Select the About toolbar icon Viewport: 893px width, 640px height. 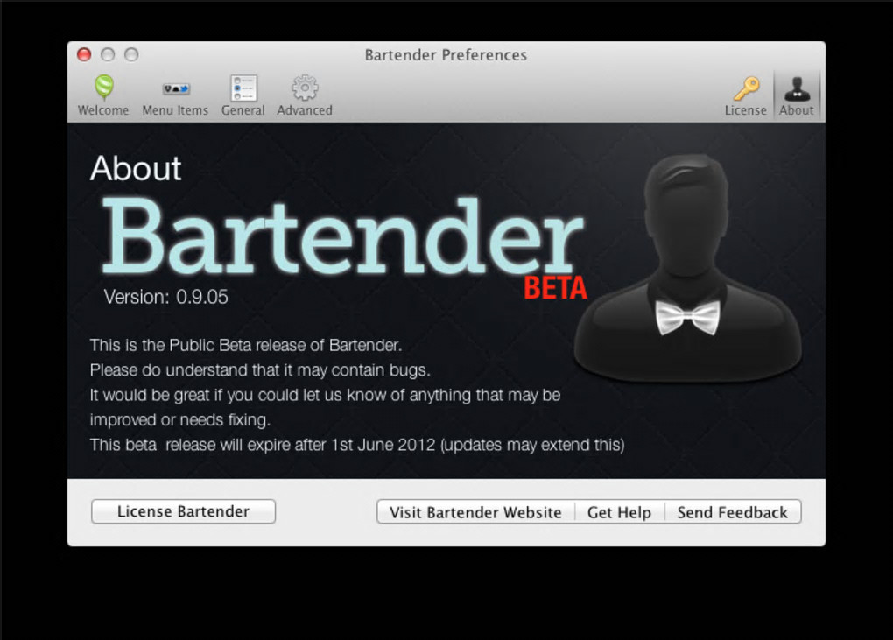(796, 95)
